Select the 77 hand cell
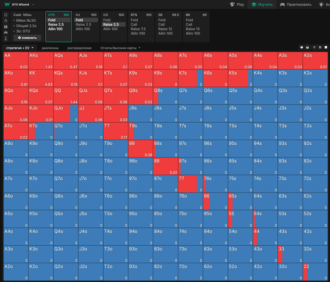This screenshot has width=330, height=282. tap(190, 184)
